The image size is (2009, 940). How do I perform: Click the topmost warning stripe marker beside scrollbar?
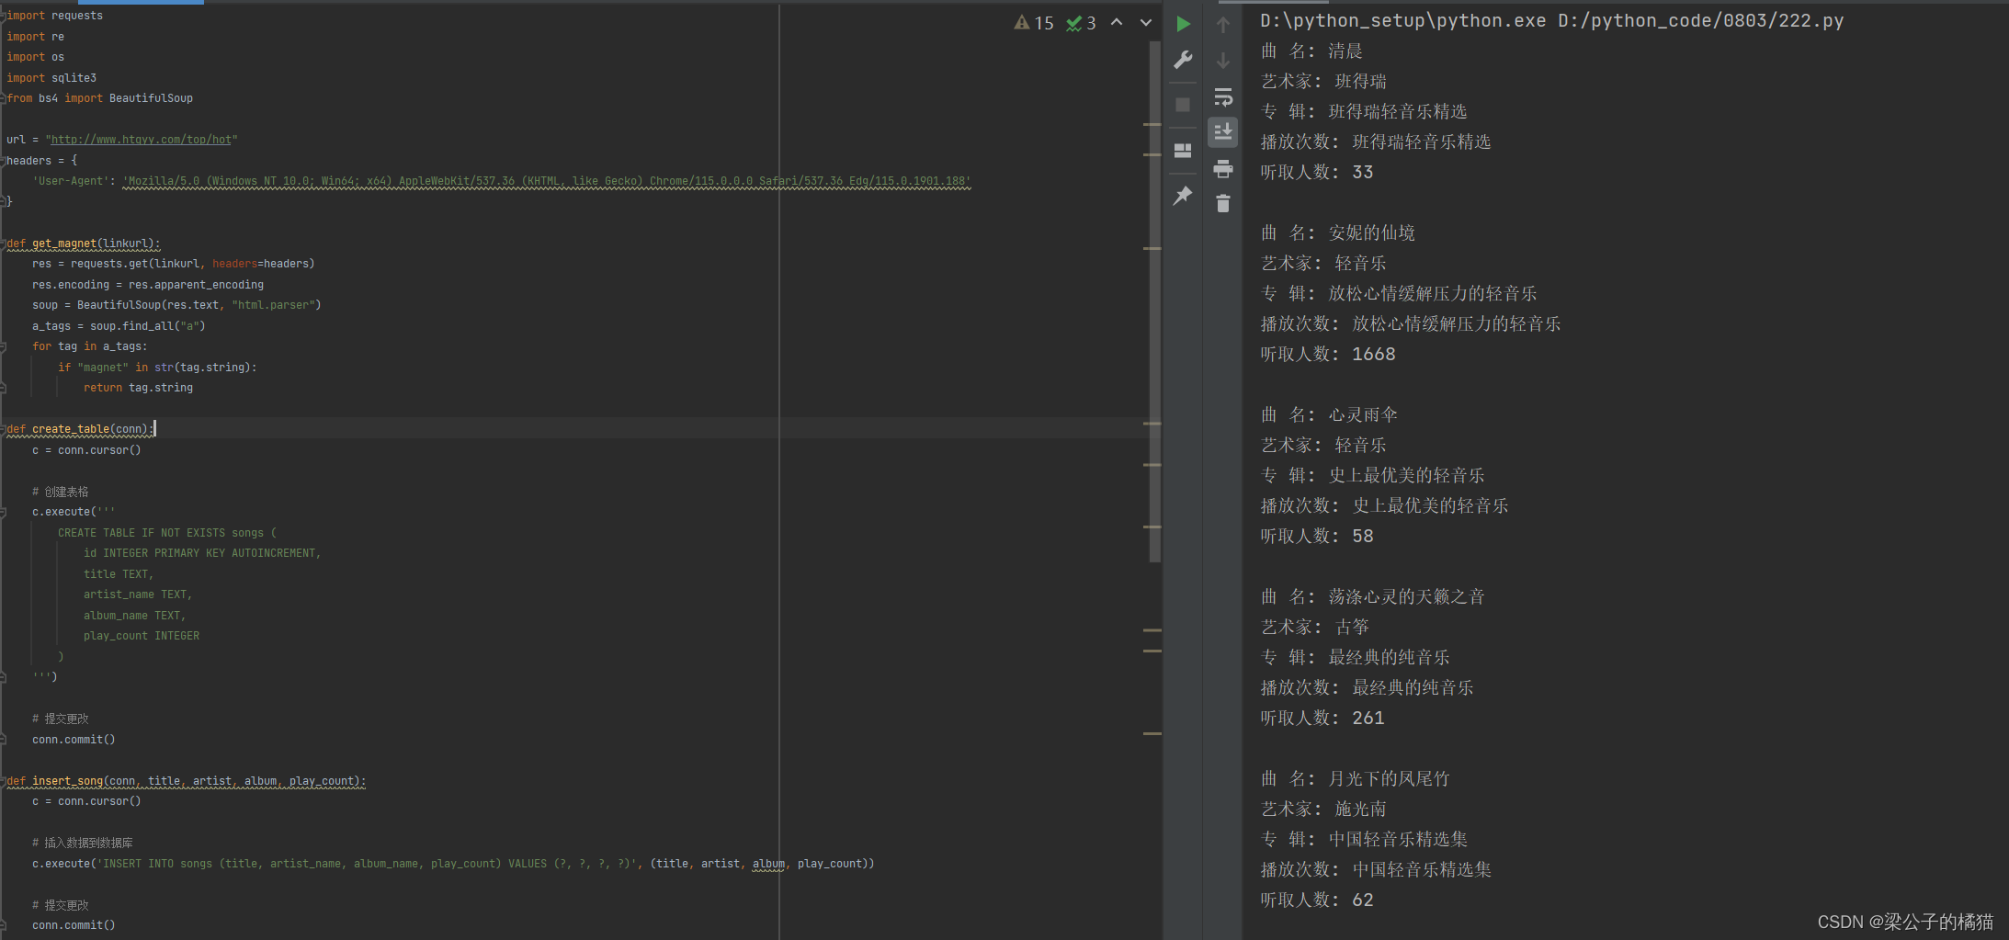tap(1152, 124)
